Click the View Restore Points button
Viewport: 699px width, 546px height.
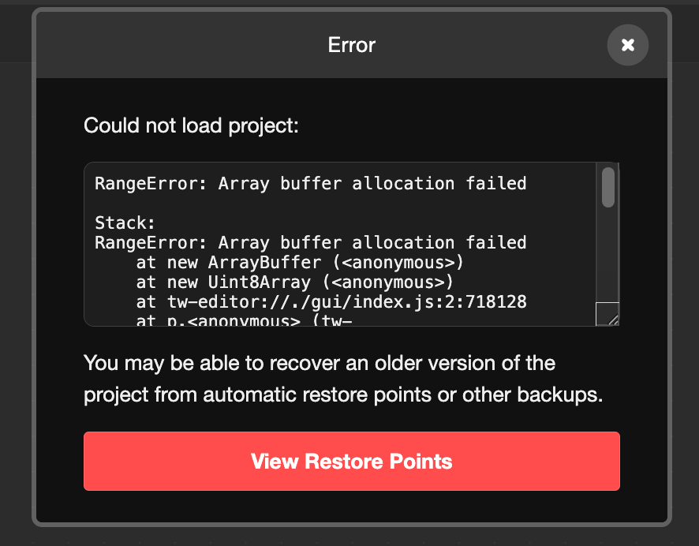click(351, 462)
